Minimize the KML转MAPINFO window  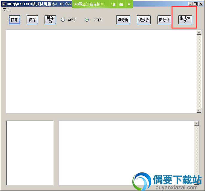point(190,4)
